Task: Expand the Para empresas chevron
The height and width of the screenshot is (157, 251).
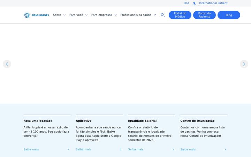Action: pos(115,15)
